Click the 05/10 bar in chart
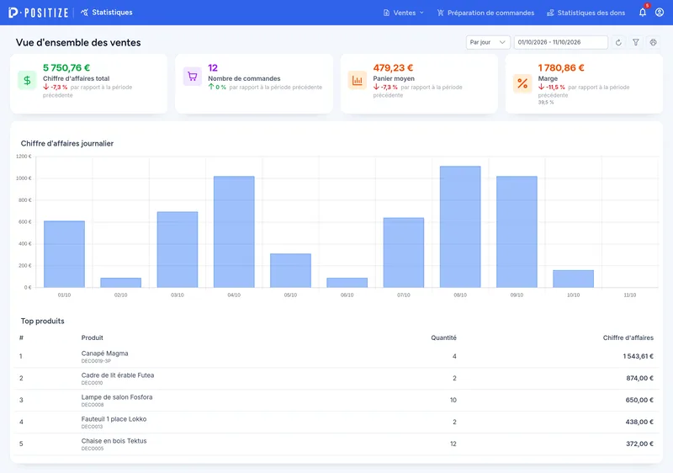 click(290, 270)
